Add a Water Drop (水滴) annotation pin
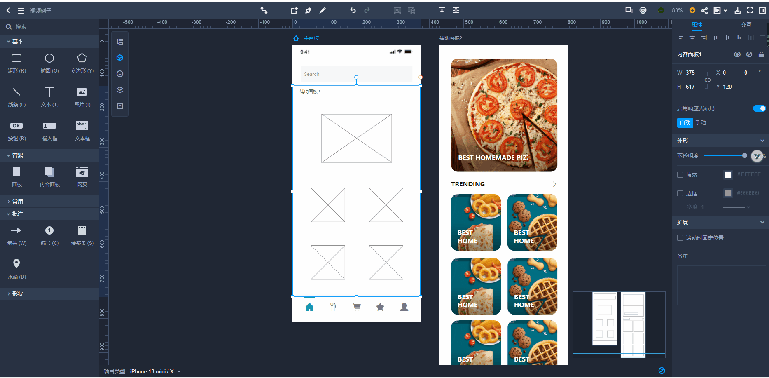Viewport: 769px width, 378px height. (16, 269)
